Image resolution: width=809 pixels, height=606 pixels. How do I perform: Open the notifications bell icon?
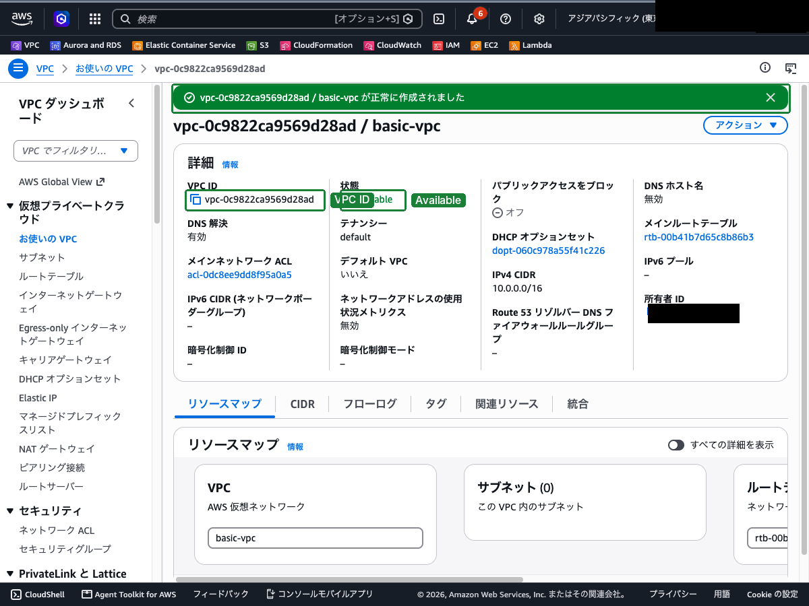[472, 19]
